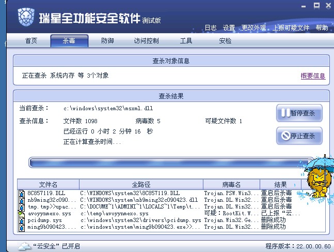Stop scan with 停止查杀 button

299,136
